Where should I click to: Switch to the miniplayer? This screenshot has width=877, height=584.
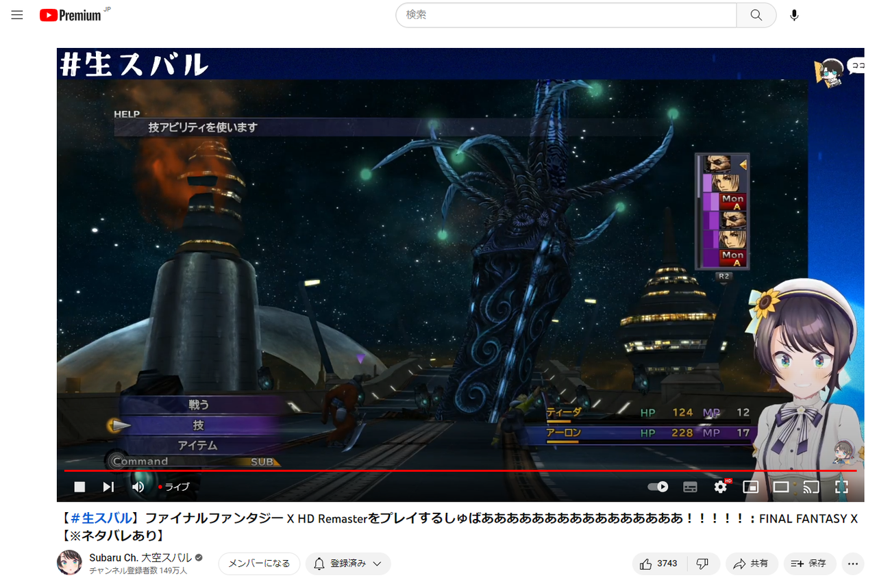tap(751, 487)
